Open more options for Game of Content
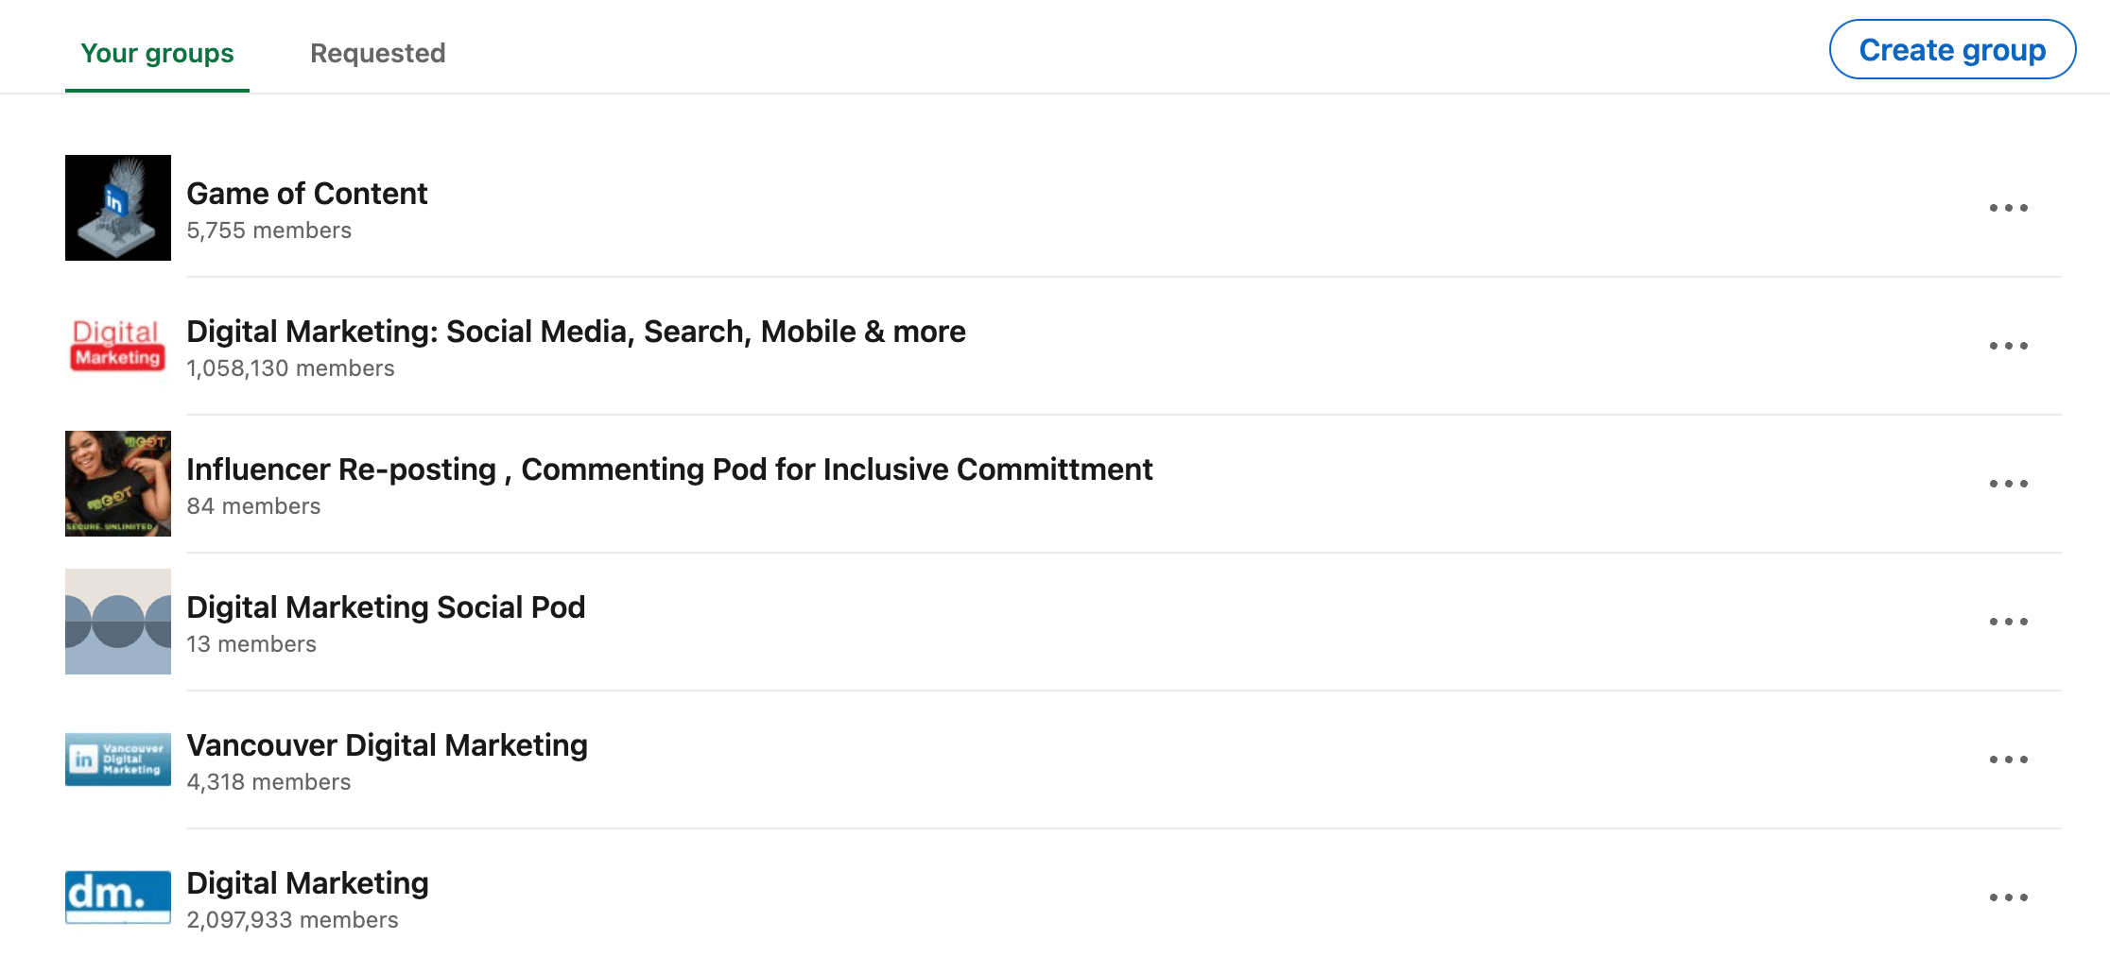2110x956 pixels. (2008, 208)
